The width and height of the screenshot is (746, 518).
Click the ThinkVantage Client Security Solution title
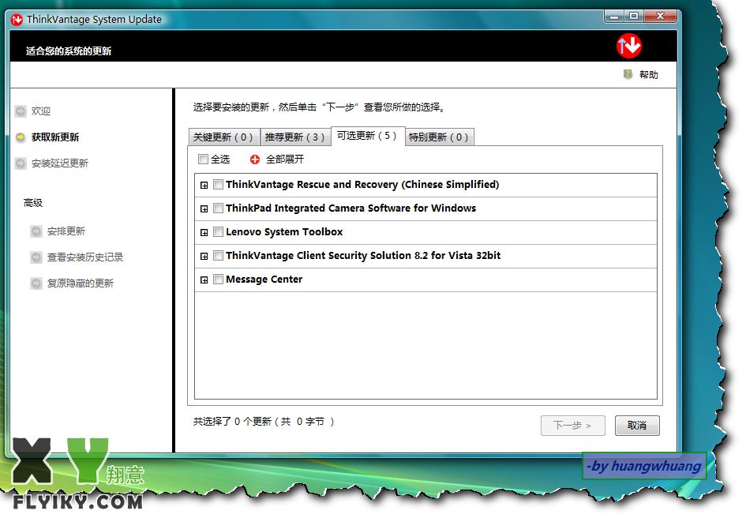363,256
